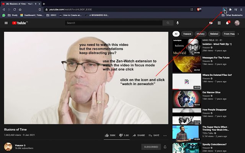Open Spooky Coincidences? video title

tap(214, 144)
